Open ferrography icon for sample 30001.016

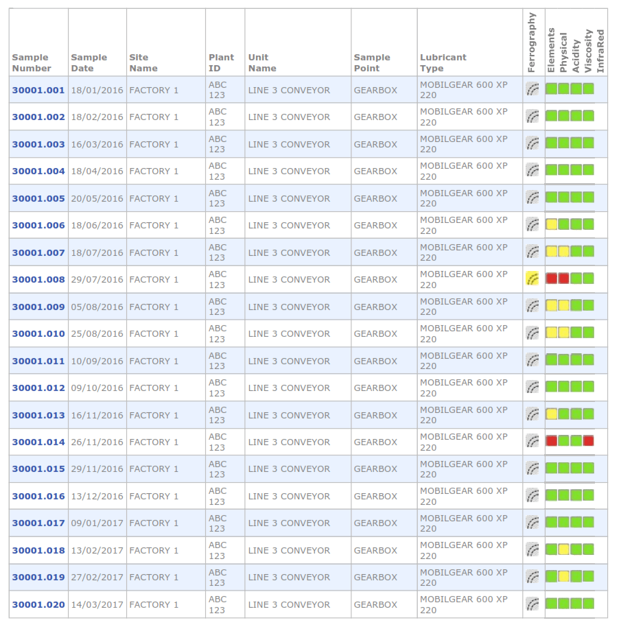pos(532,495)
